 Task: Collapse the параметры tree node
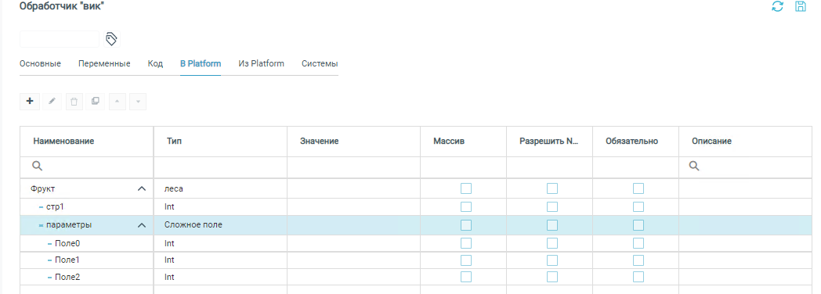tap(141, 225)
